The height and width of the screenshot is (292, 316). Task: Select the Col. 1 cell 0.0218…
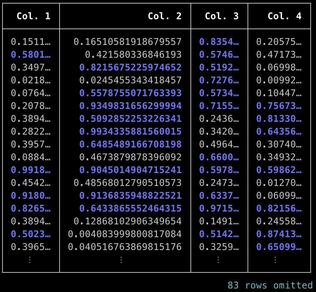[x=31, y=80]
